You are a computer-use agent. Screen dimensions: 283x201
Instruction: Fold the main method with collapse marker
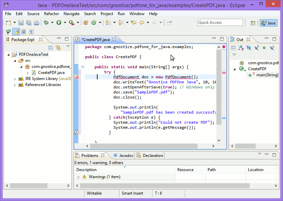82,67
